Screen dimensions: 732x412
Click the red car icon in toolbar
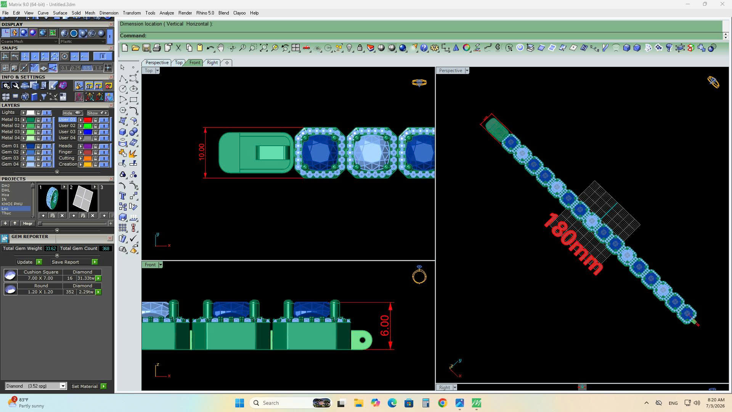point(306,48)
